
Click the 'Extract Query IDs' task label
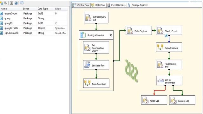[99, 18]
